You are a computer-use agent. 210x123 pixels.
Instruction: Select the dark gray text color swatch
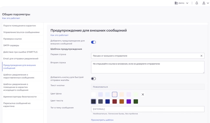(100, 101)
